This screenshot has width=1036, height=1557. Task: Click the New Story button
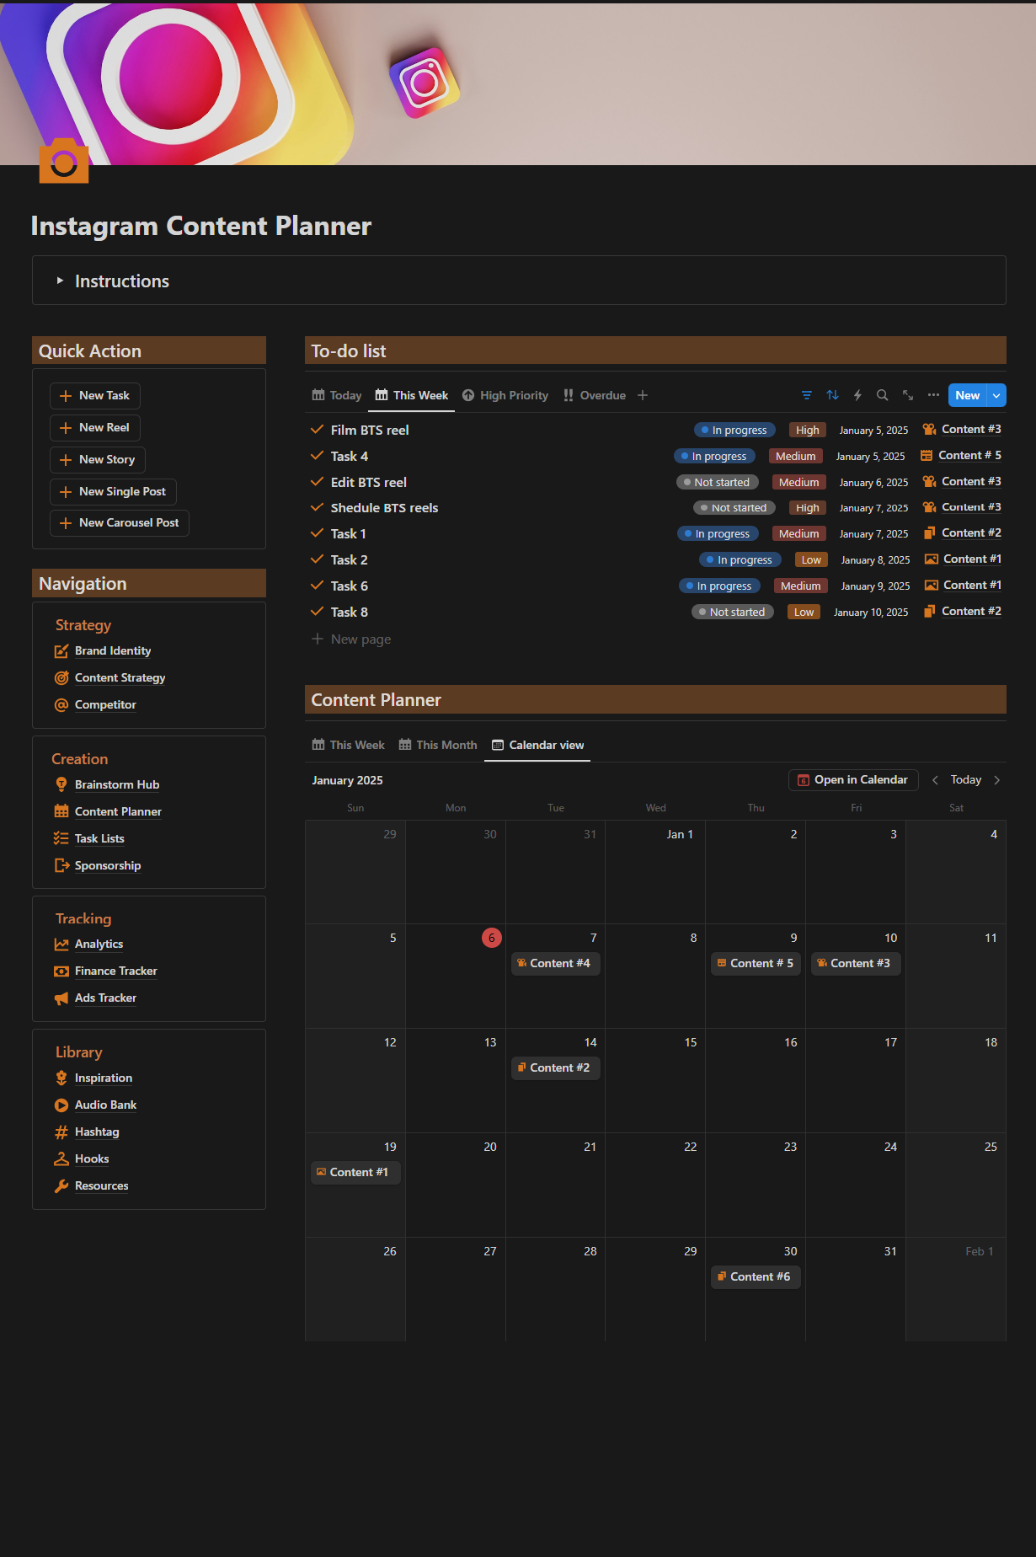[98, 460]
